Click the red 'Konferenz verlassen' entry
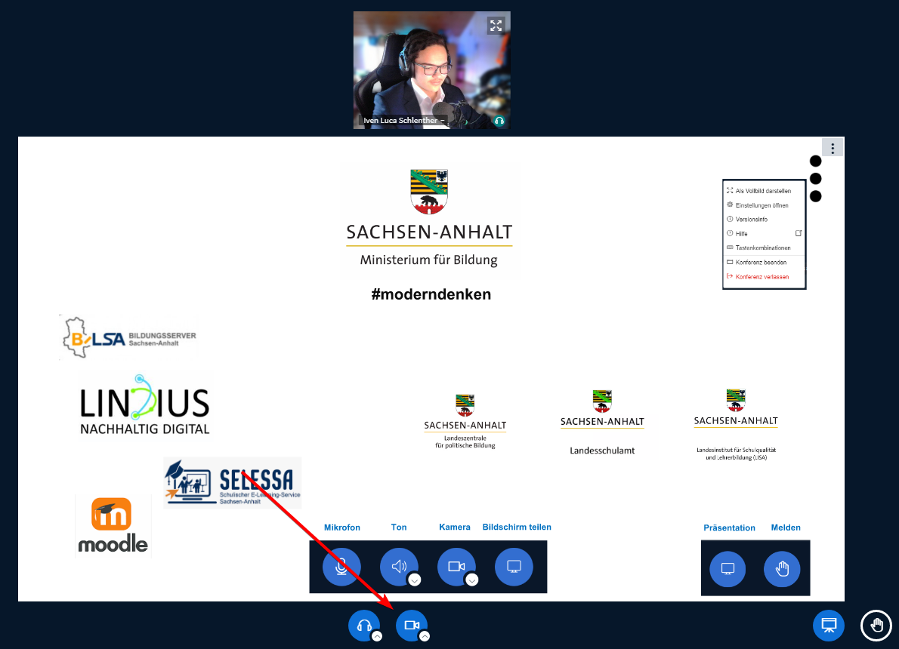Screen dimensions: 899x649 (762, 277)
